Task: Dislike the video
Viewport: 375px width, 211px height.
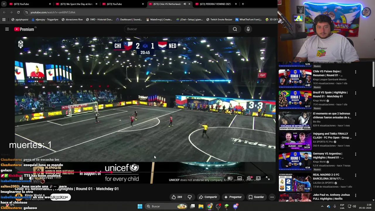Action: coord(190,197)
